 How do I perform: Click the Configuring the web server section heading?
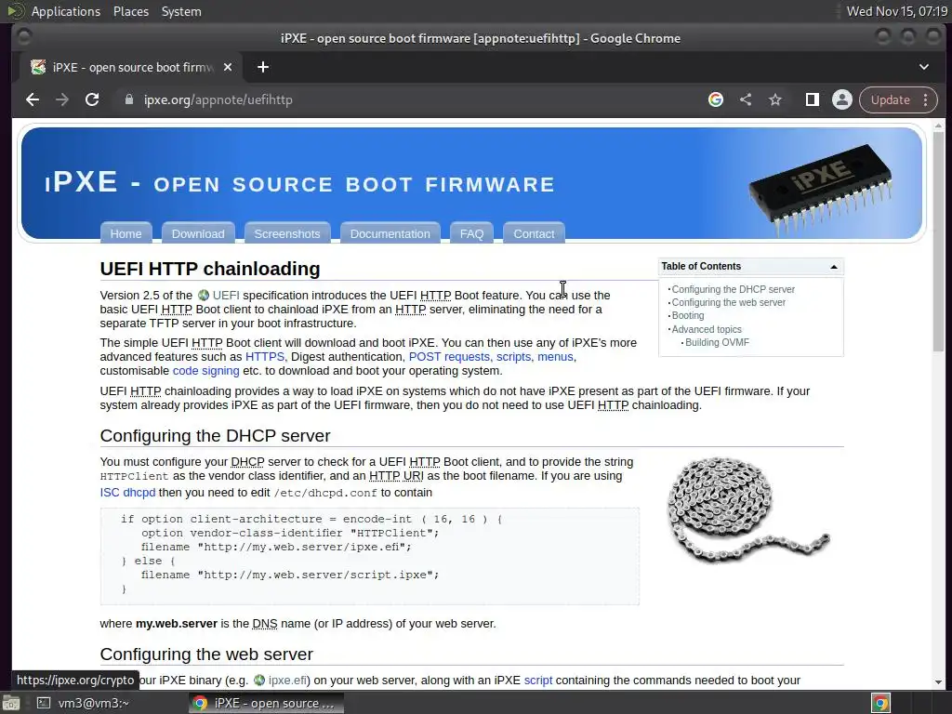pos(206,654)
